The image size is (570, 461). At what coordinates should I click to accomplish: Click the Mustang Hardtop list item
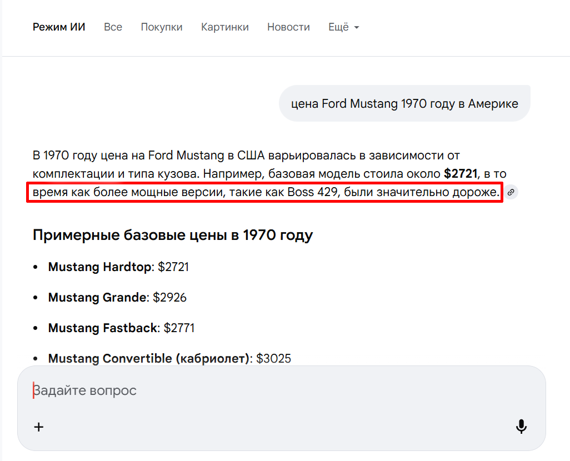click(x=118, y=267)
